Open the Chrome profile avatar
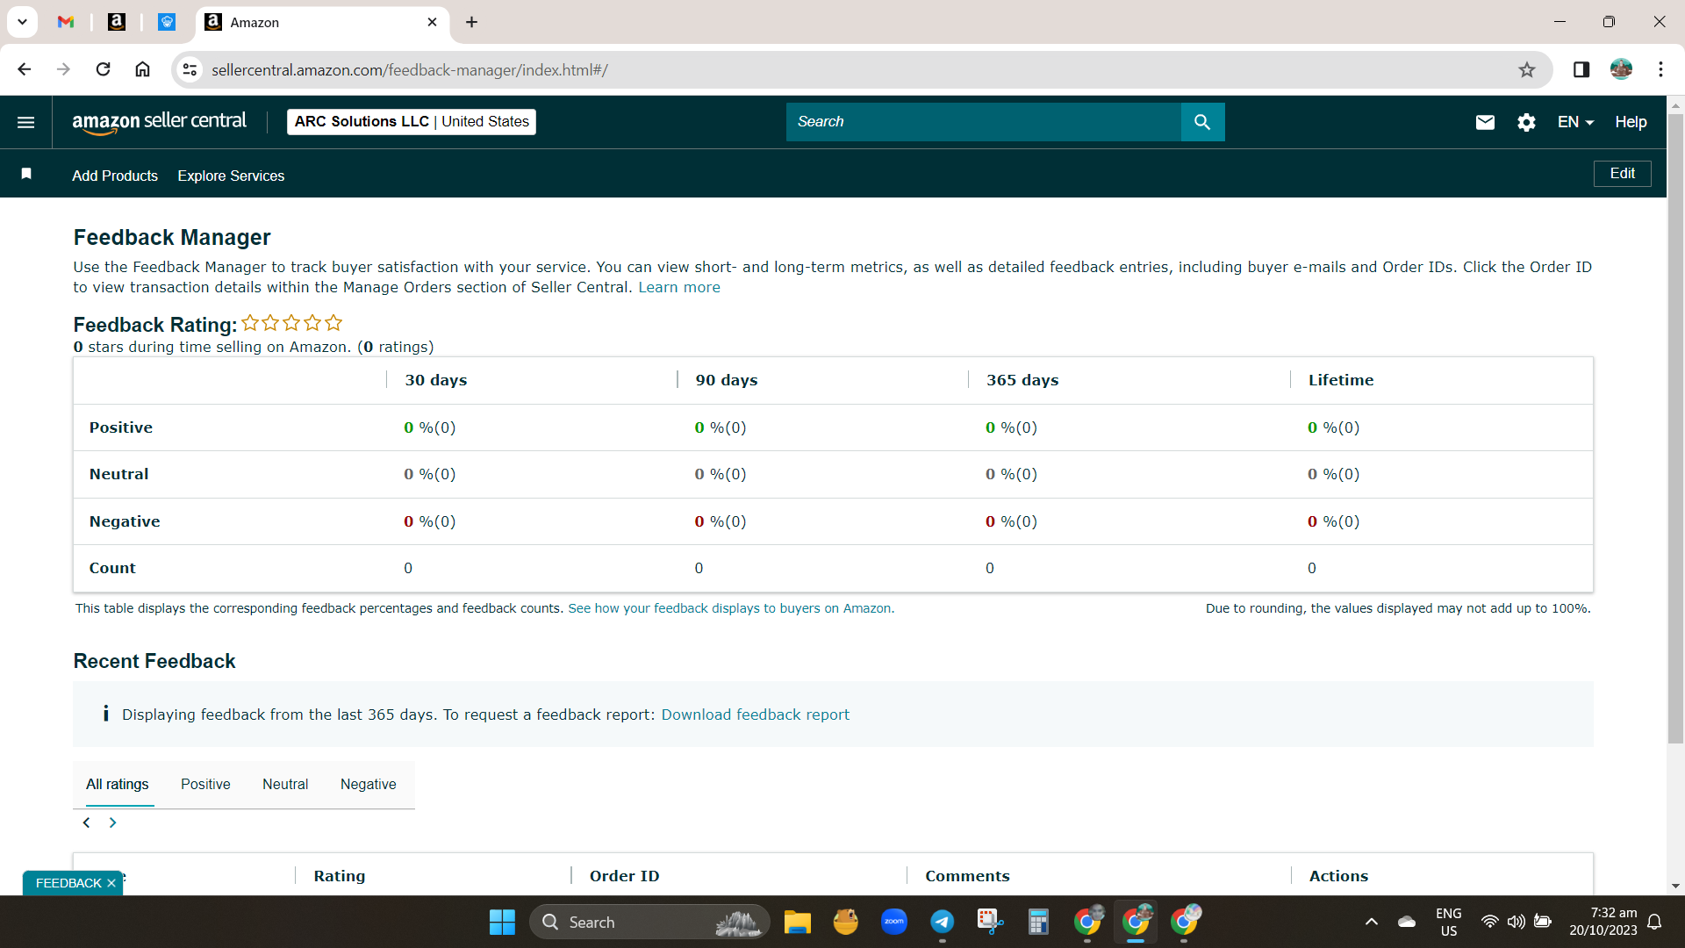1685x948 pixels. point(1621,69)
